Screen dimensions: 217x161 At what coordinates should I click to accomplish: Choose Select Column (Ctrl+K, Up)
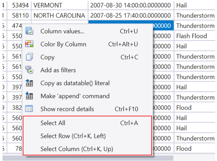point(88,149)
